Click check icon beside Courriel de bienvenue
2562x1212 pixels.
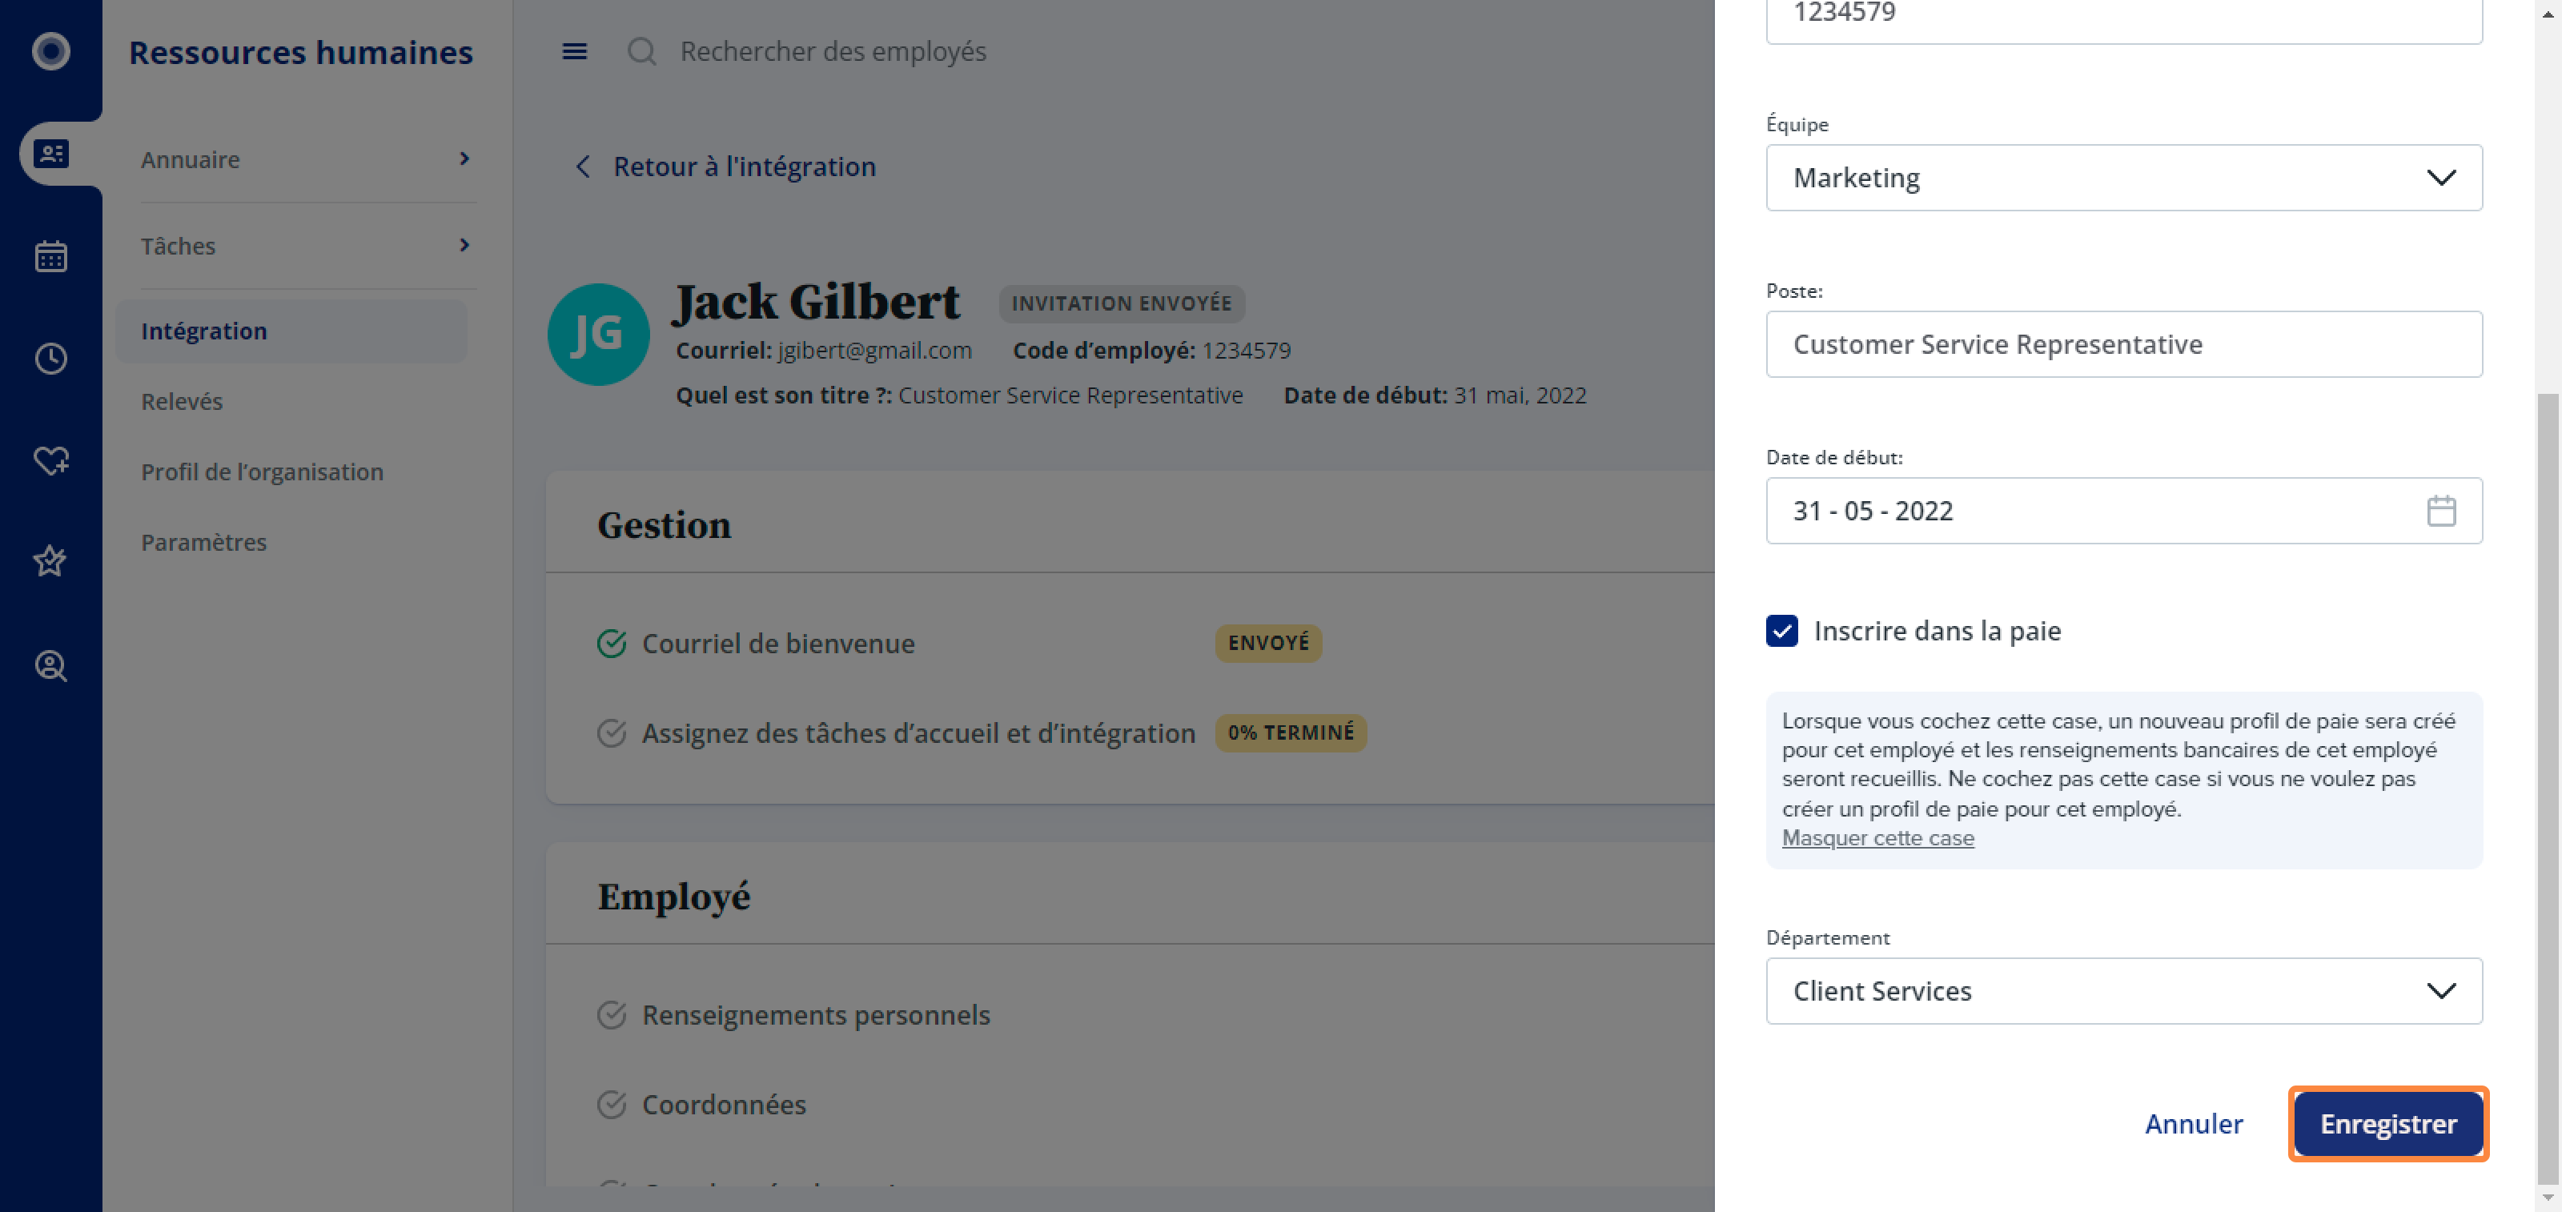612,644
